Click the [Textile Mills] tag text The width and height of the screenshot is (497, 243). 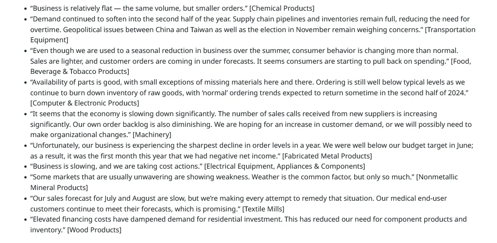pyautogui.click(x=263, y=209)
